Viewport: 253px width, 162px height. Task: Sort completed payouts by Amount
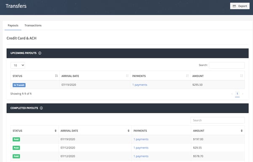tap(242, 131)
